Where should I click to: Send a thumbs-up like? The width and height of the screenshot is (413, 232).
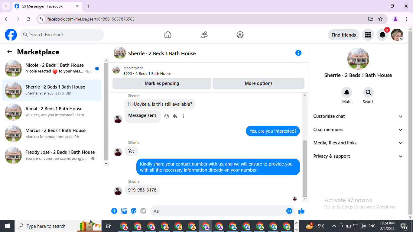[x=301, y=211]
